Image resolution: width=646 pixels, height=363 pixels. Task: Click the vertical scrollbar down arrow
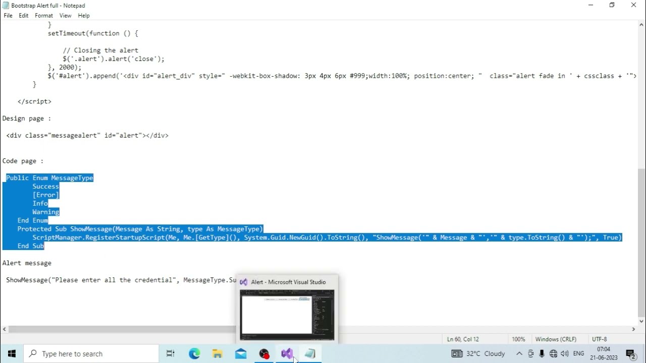(x=641, y=321)
